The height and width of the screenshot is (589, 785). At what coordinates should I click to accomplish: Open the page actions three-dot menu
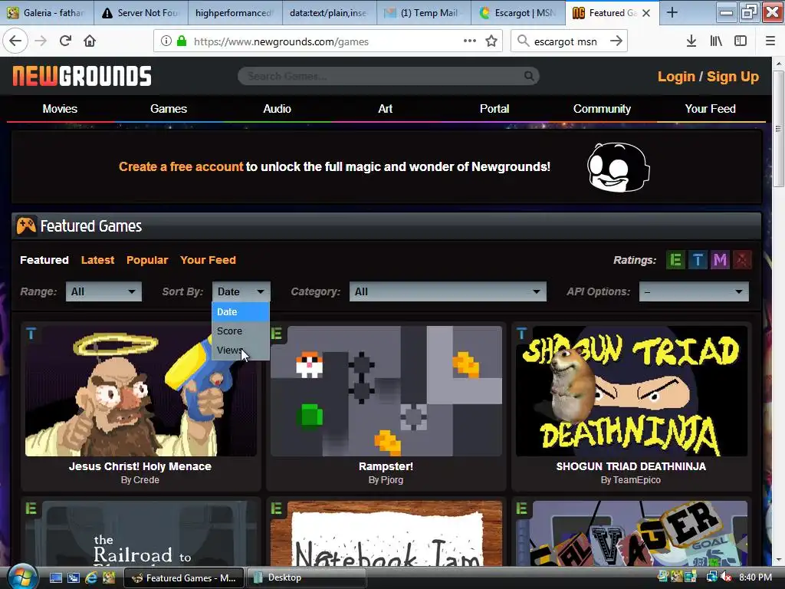470,41
